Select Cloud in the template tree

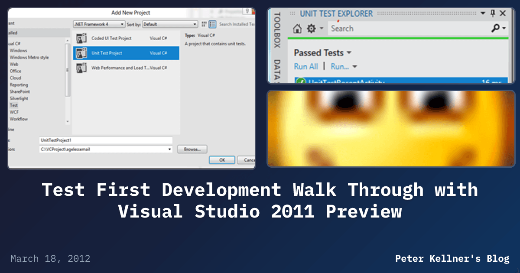[x=15, y=78]
